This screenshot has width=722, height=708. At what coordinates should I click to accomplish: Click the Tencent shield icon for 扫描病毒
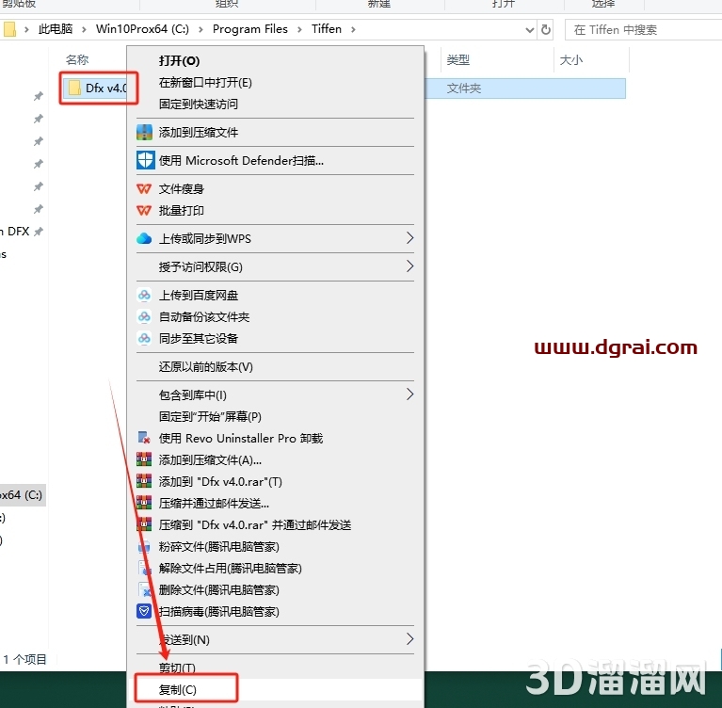(144, 611)
